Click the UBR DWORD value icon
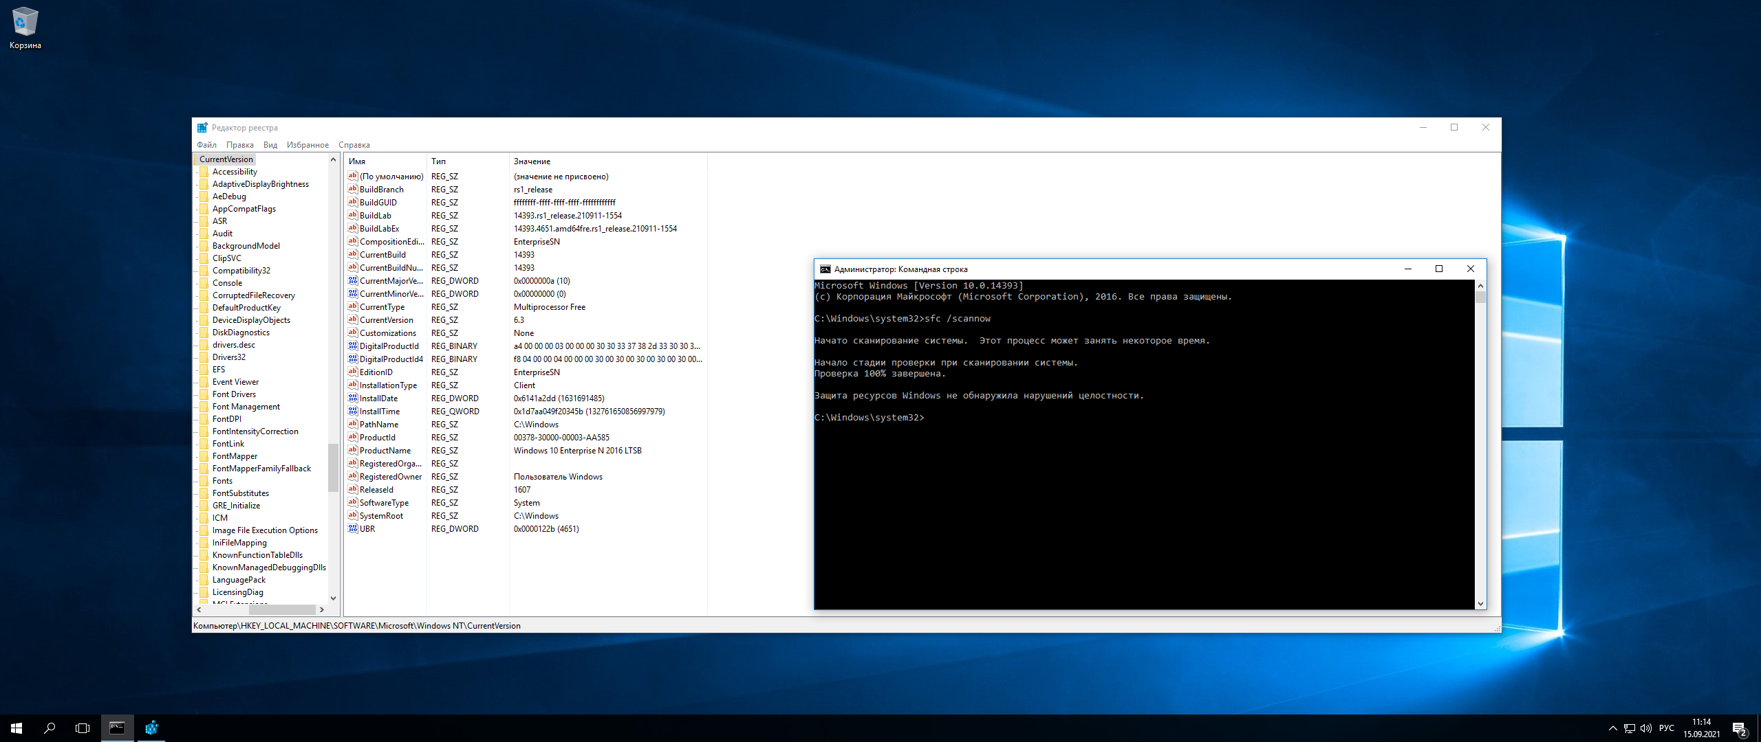 pos(353,529)
